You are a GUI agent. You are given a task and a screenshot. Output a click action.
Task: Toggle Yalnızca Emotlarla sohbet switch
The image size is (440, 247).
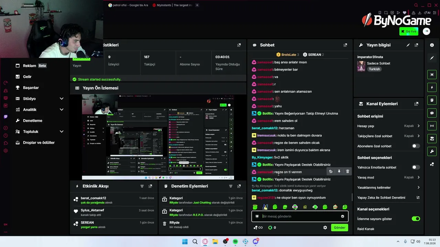click(x=416, y=167)
